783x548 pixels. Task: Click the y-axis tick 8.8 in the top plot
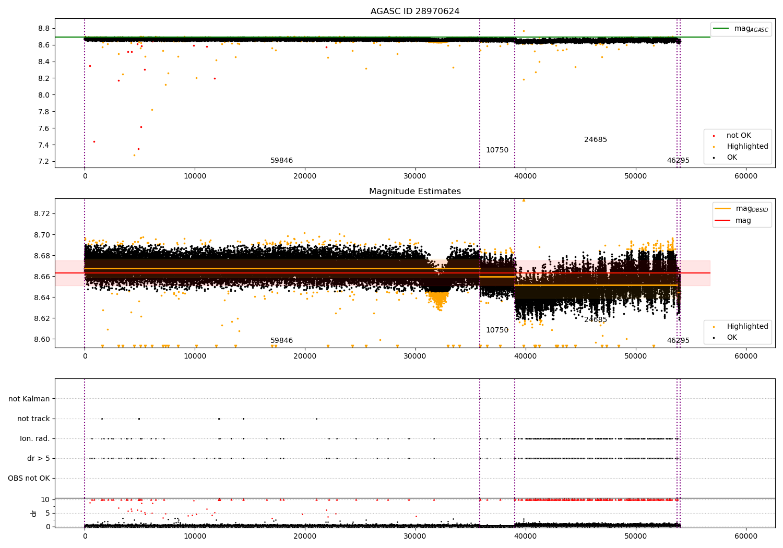(44, 28)
